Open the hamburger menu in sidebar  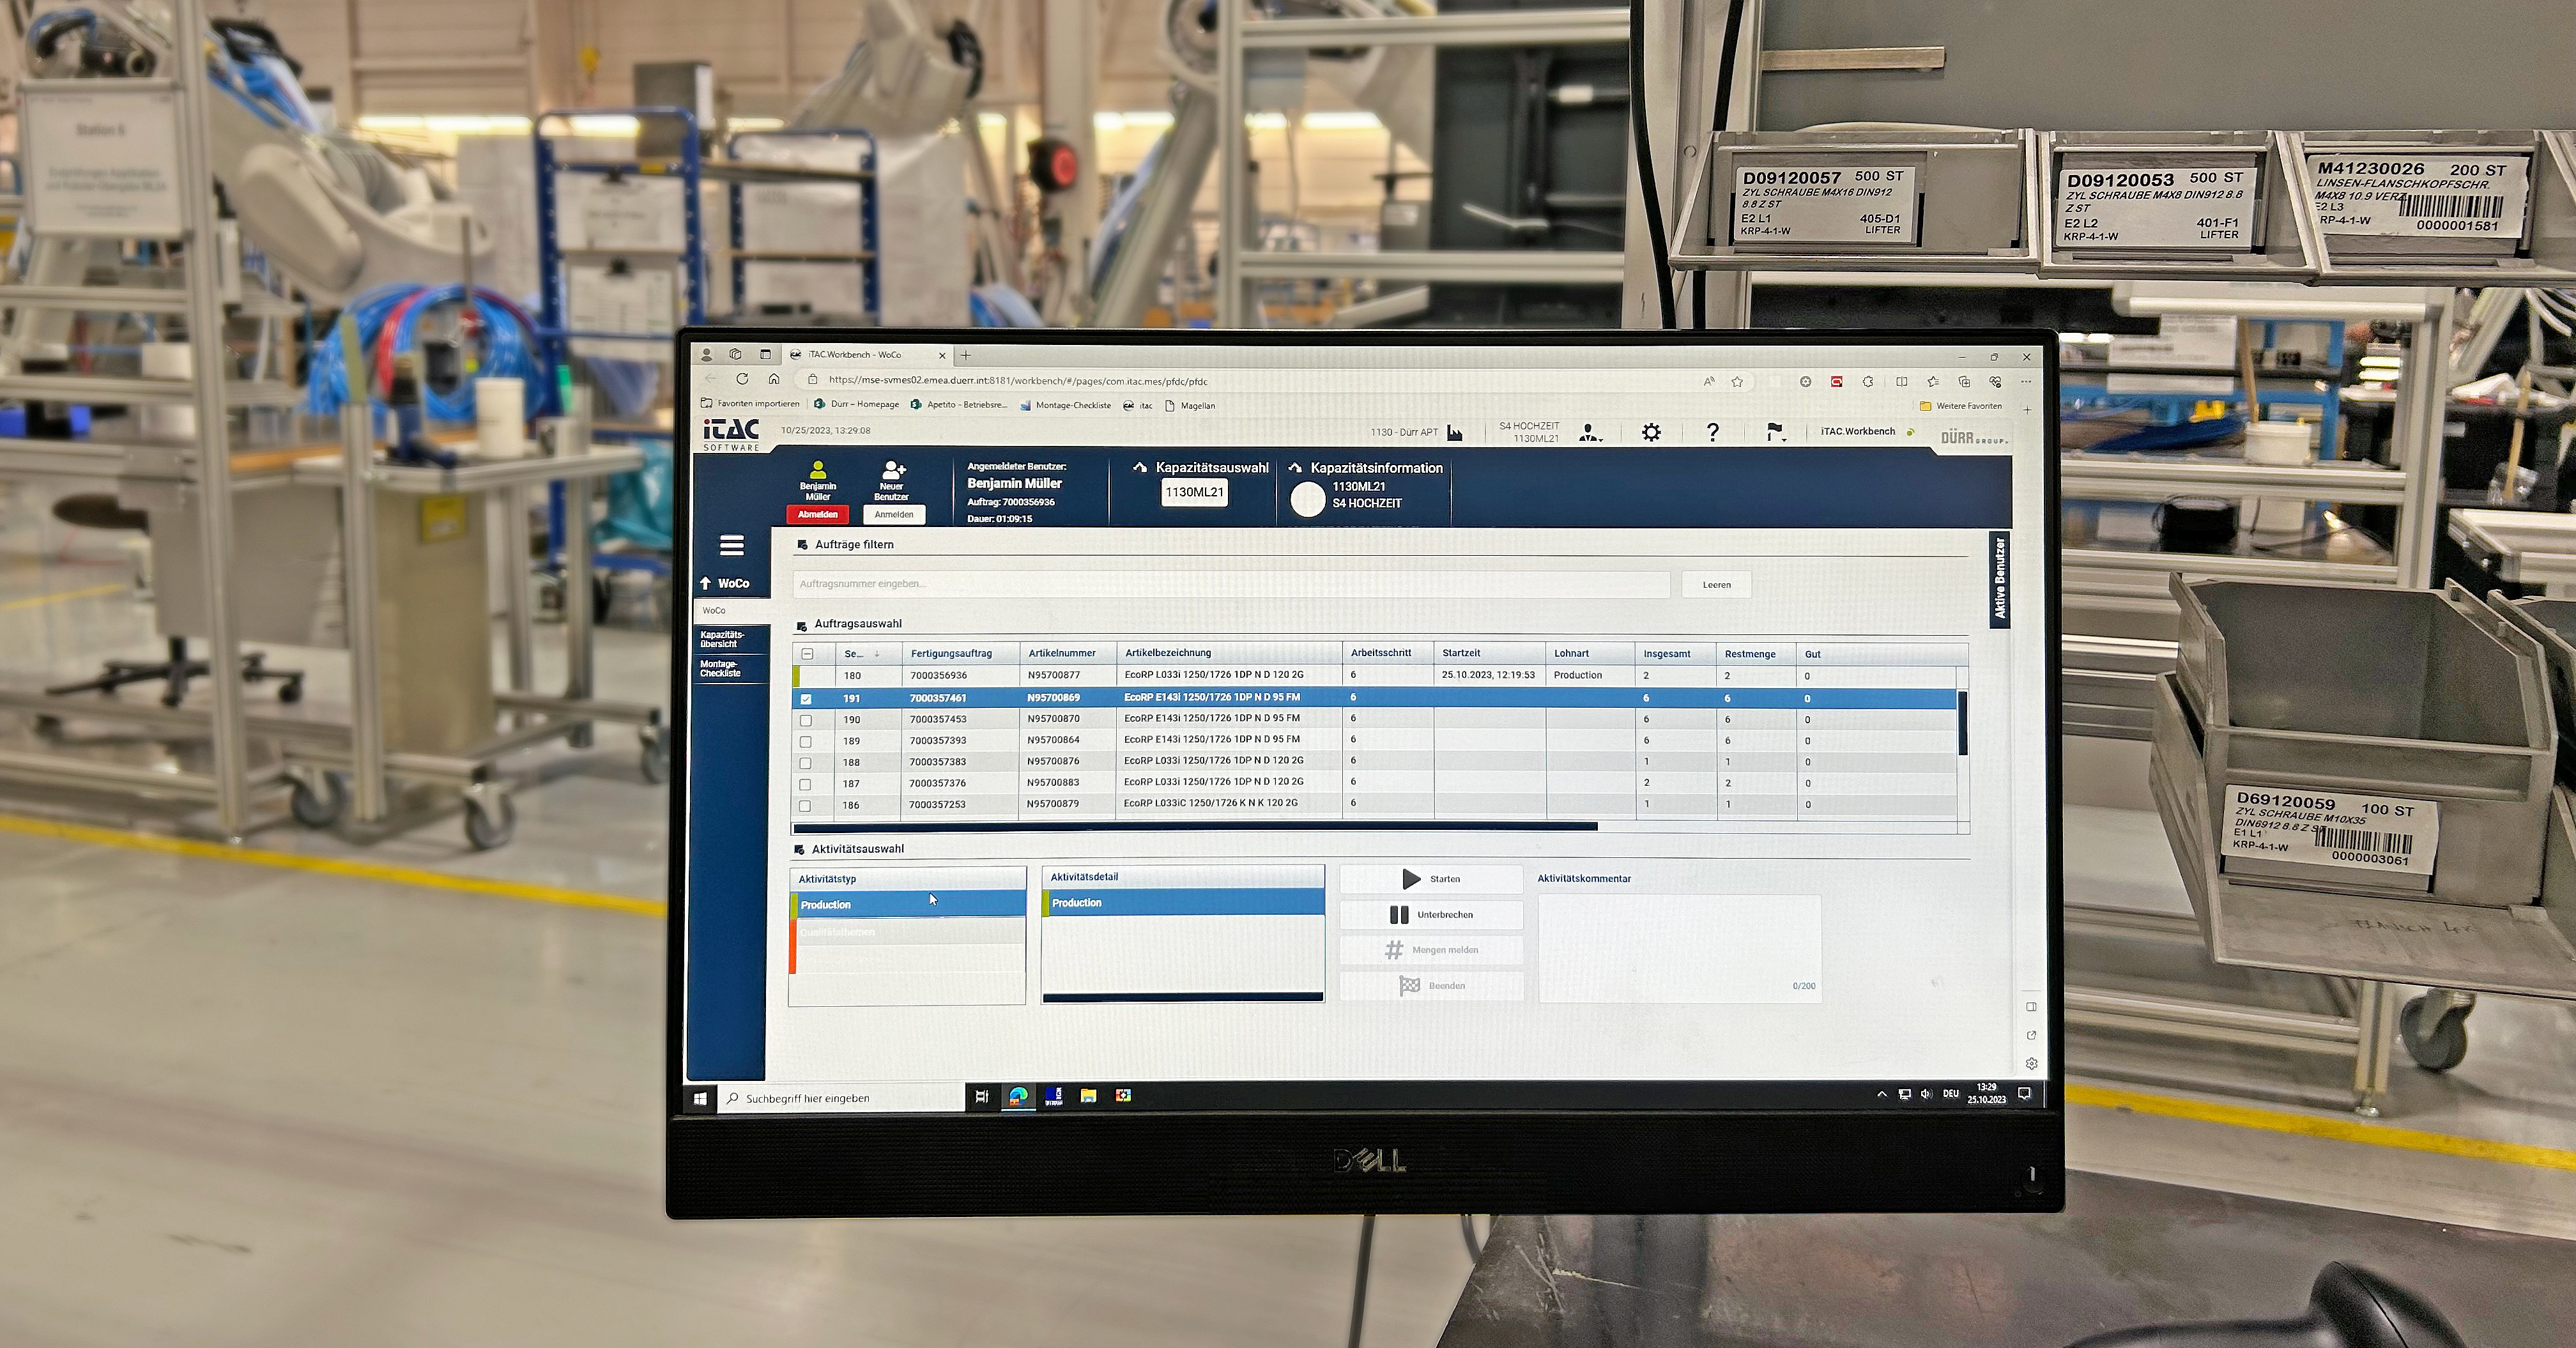click(731, 545)
